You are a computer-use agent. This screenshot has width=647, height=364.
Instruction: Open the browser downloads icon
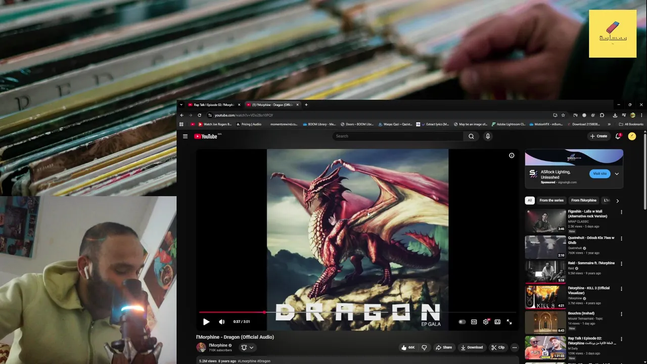615,115
